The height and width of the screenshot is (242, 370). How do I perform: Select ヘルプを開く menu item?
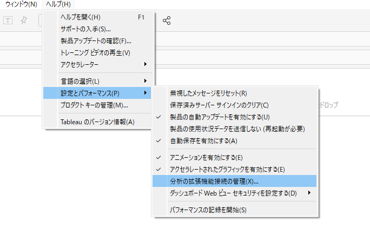point(81,17)
